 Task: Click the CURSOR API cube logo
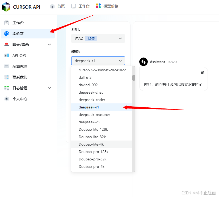pos(6,7)
